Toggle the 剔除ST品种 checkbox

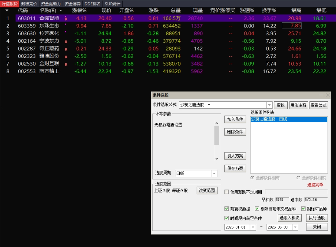pyautogui.click(x=303, y=209)
